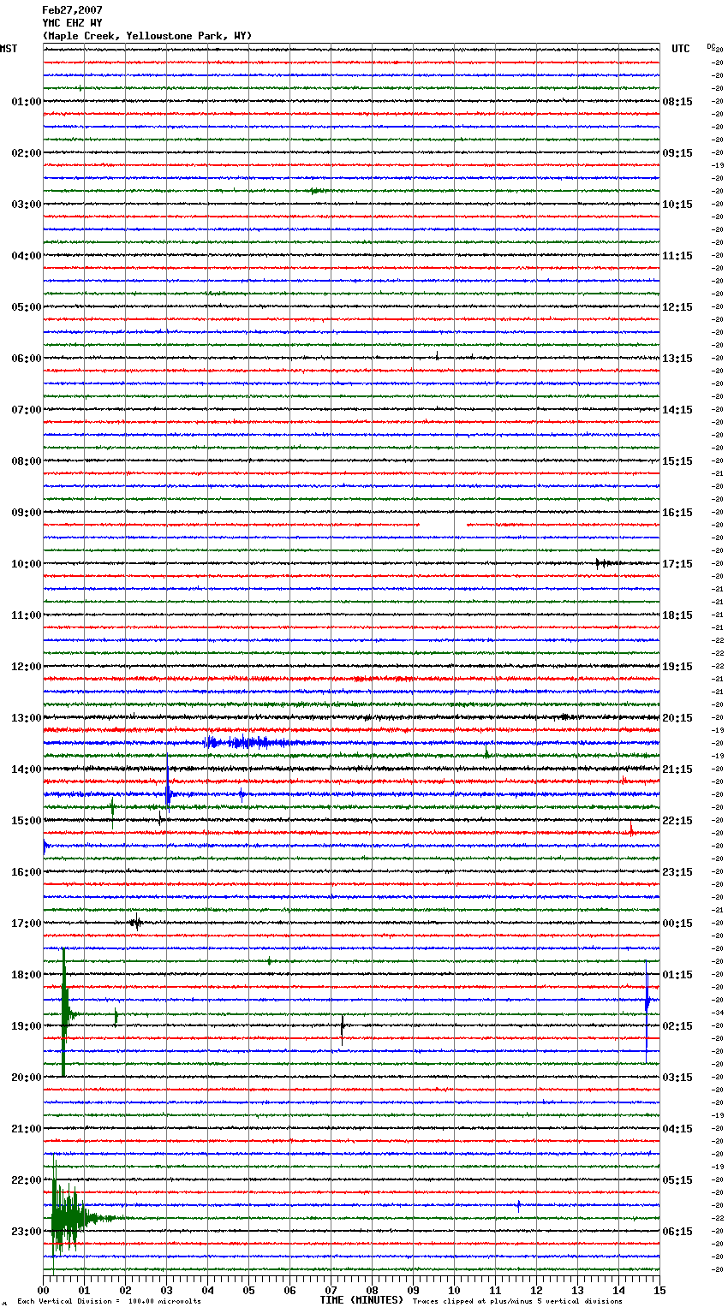Screen dimensions: 728x1313
Task: Select the 05:00 MST hour label
Action: (27, 307)
